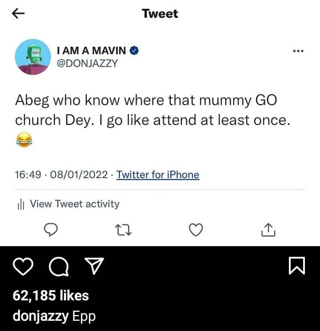
Task: Tap the back arrow
Action: click(18, 14)
